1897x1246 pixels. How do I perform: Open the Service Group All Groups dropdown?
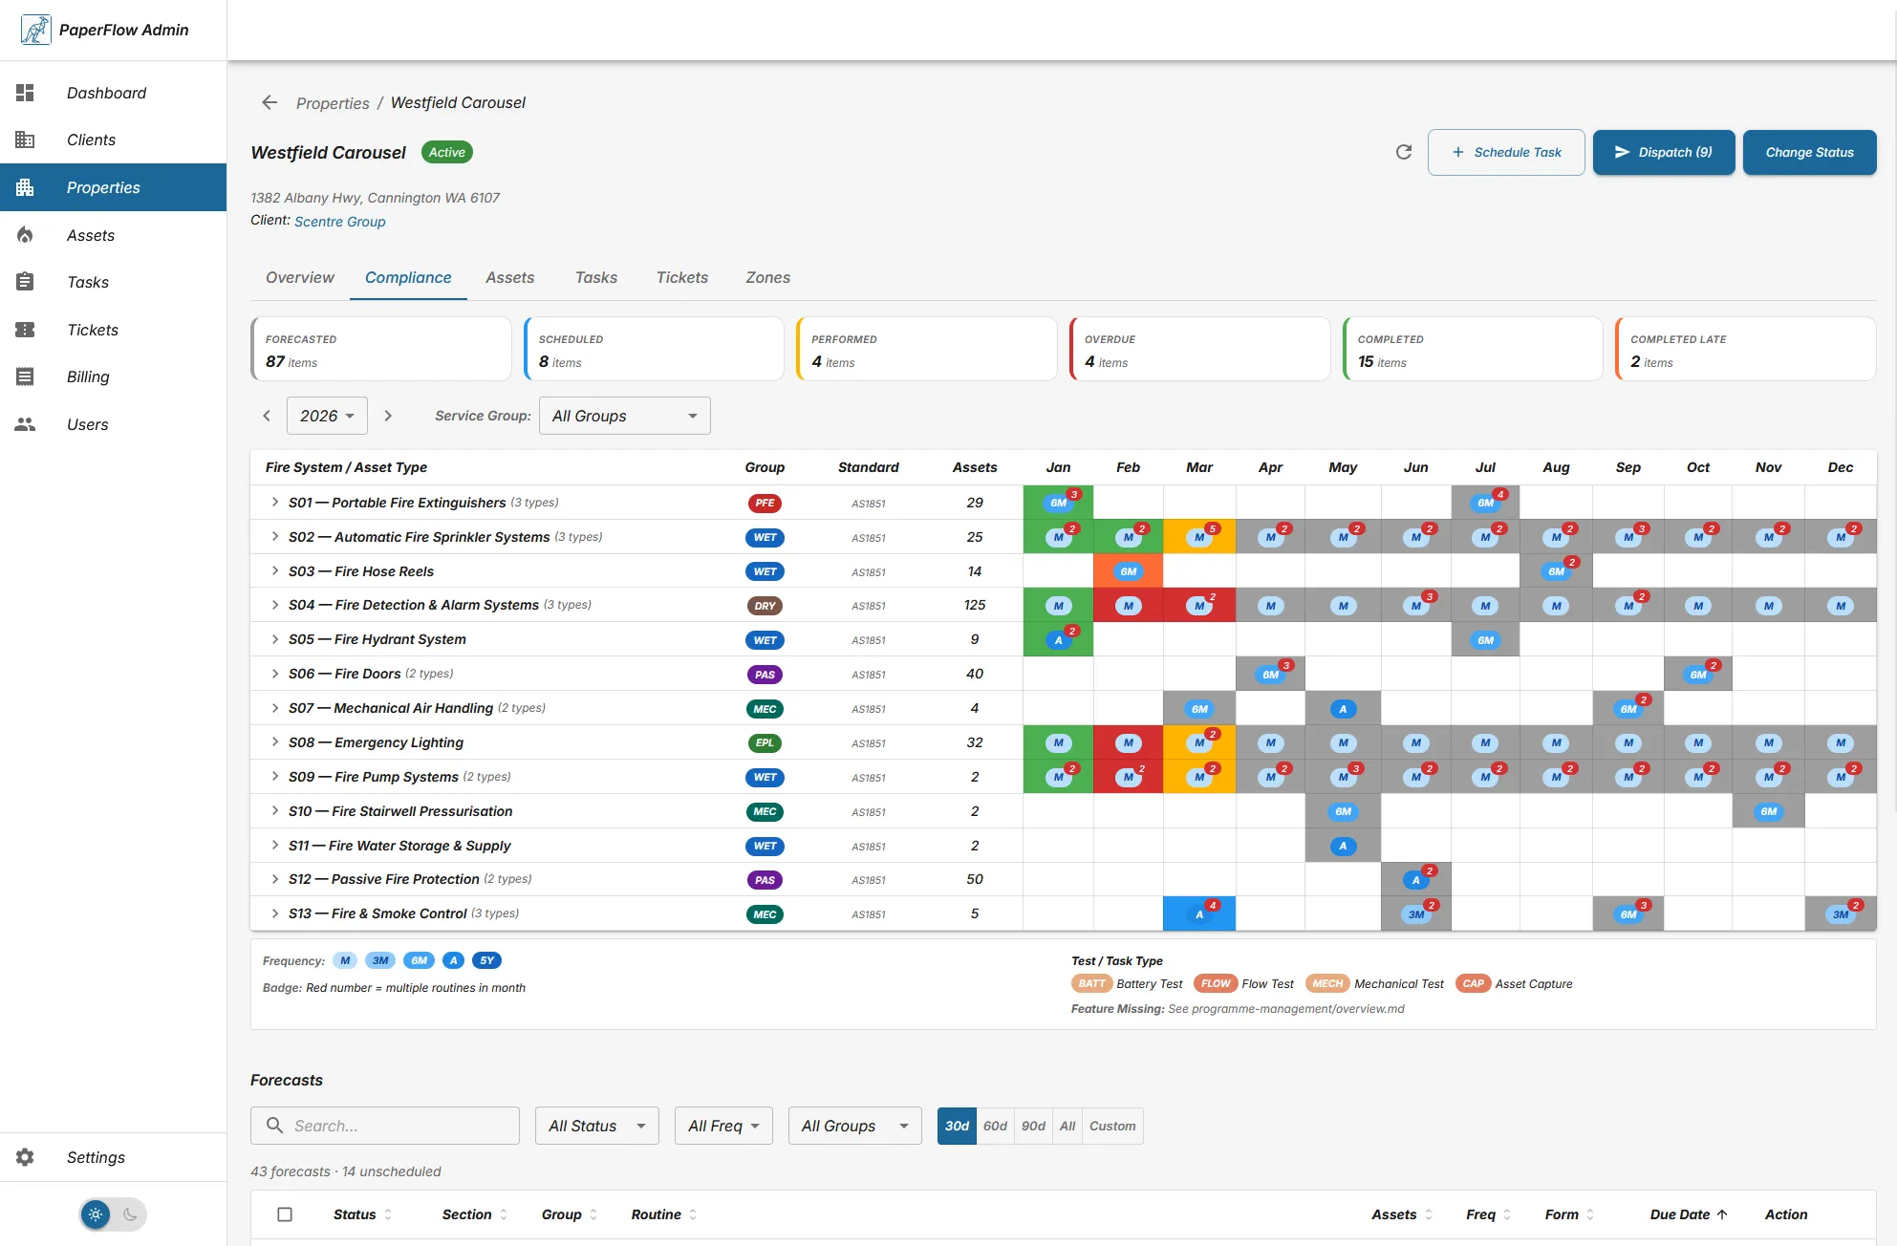click(x=624, y=416)
